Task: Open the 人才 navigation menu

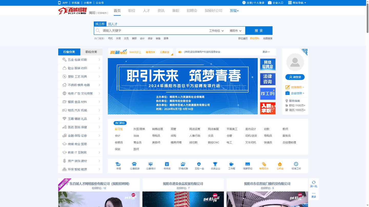Action: point(146,11)
